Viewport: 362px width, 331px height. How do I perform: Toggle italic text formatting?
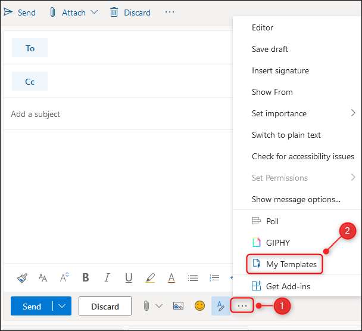point(107,278)
